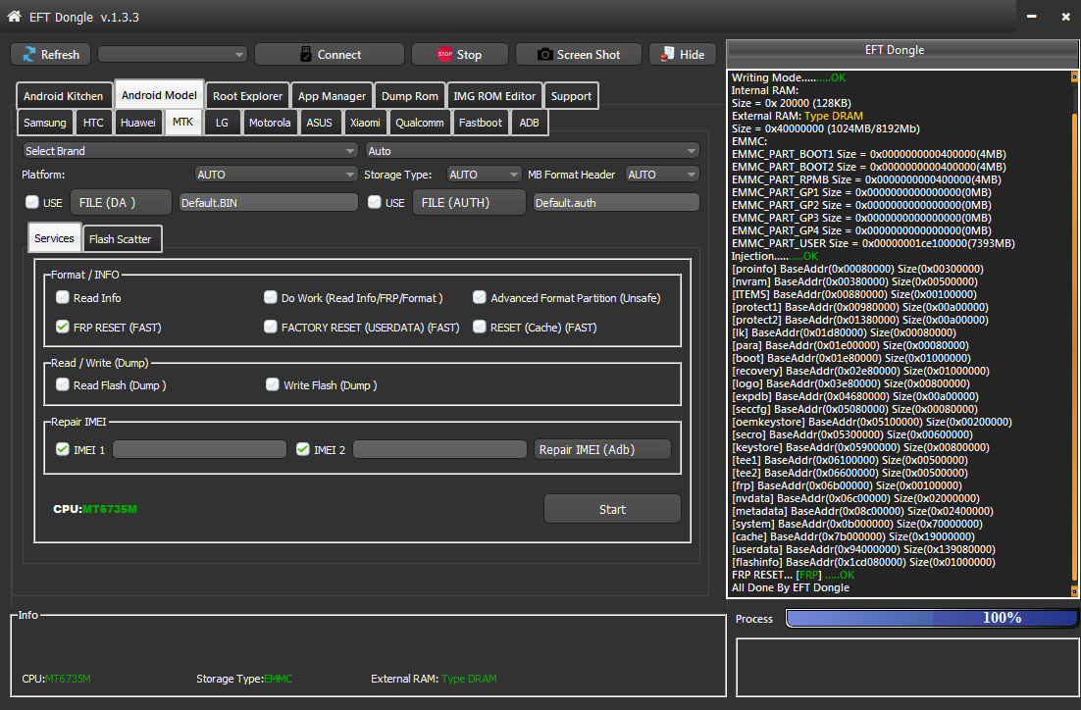Switch to Dump Rom tab
1081x710 pixels.
(409, 96)
